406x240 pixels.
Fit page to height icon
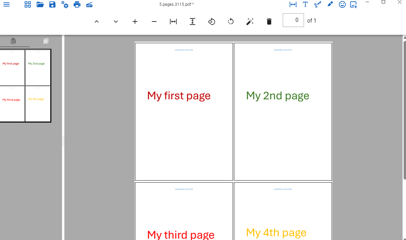pyautogui.click(x=192, y=22)
